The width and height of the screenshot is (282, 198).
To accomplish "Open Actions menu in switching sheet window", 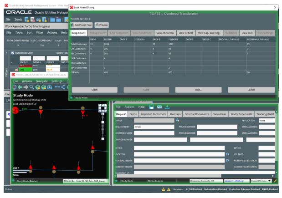I will click(129, 107).
